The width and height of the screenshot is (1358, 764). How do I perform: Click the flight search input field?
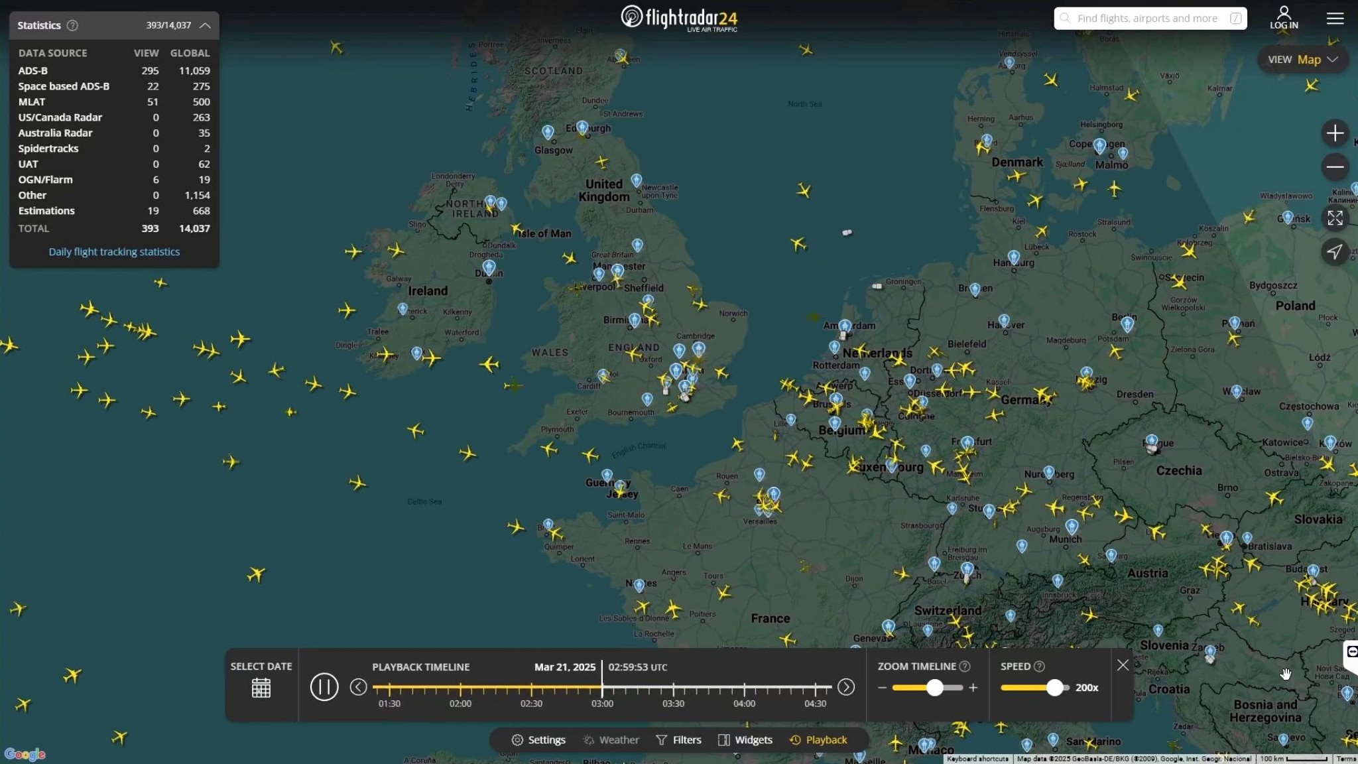click(x=1150, y=18)
